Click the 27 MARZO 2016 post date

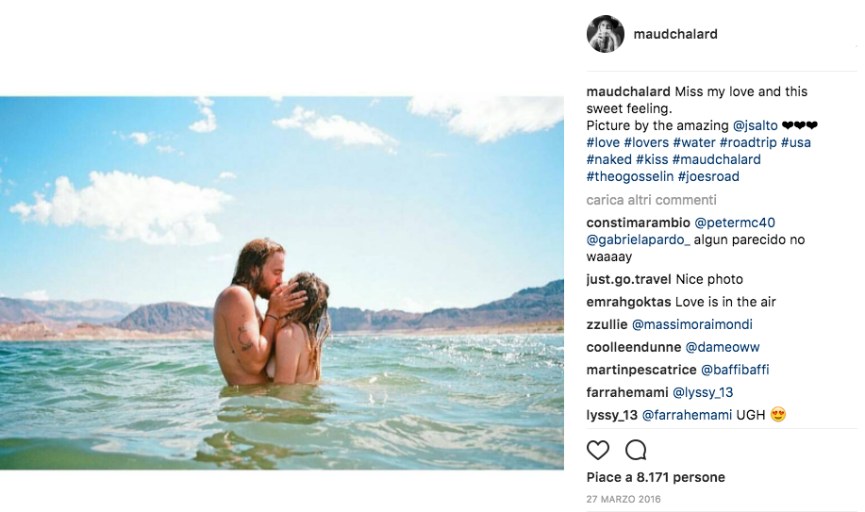tap(624, 499)
